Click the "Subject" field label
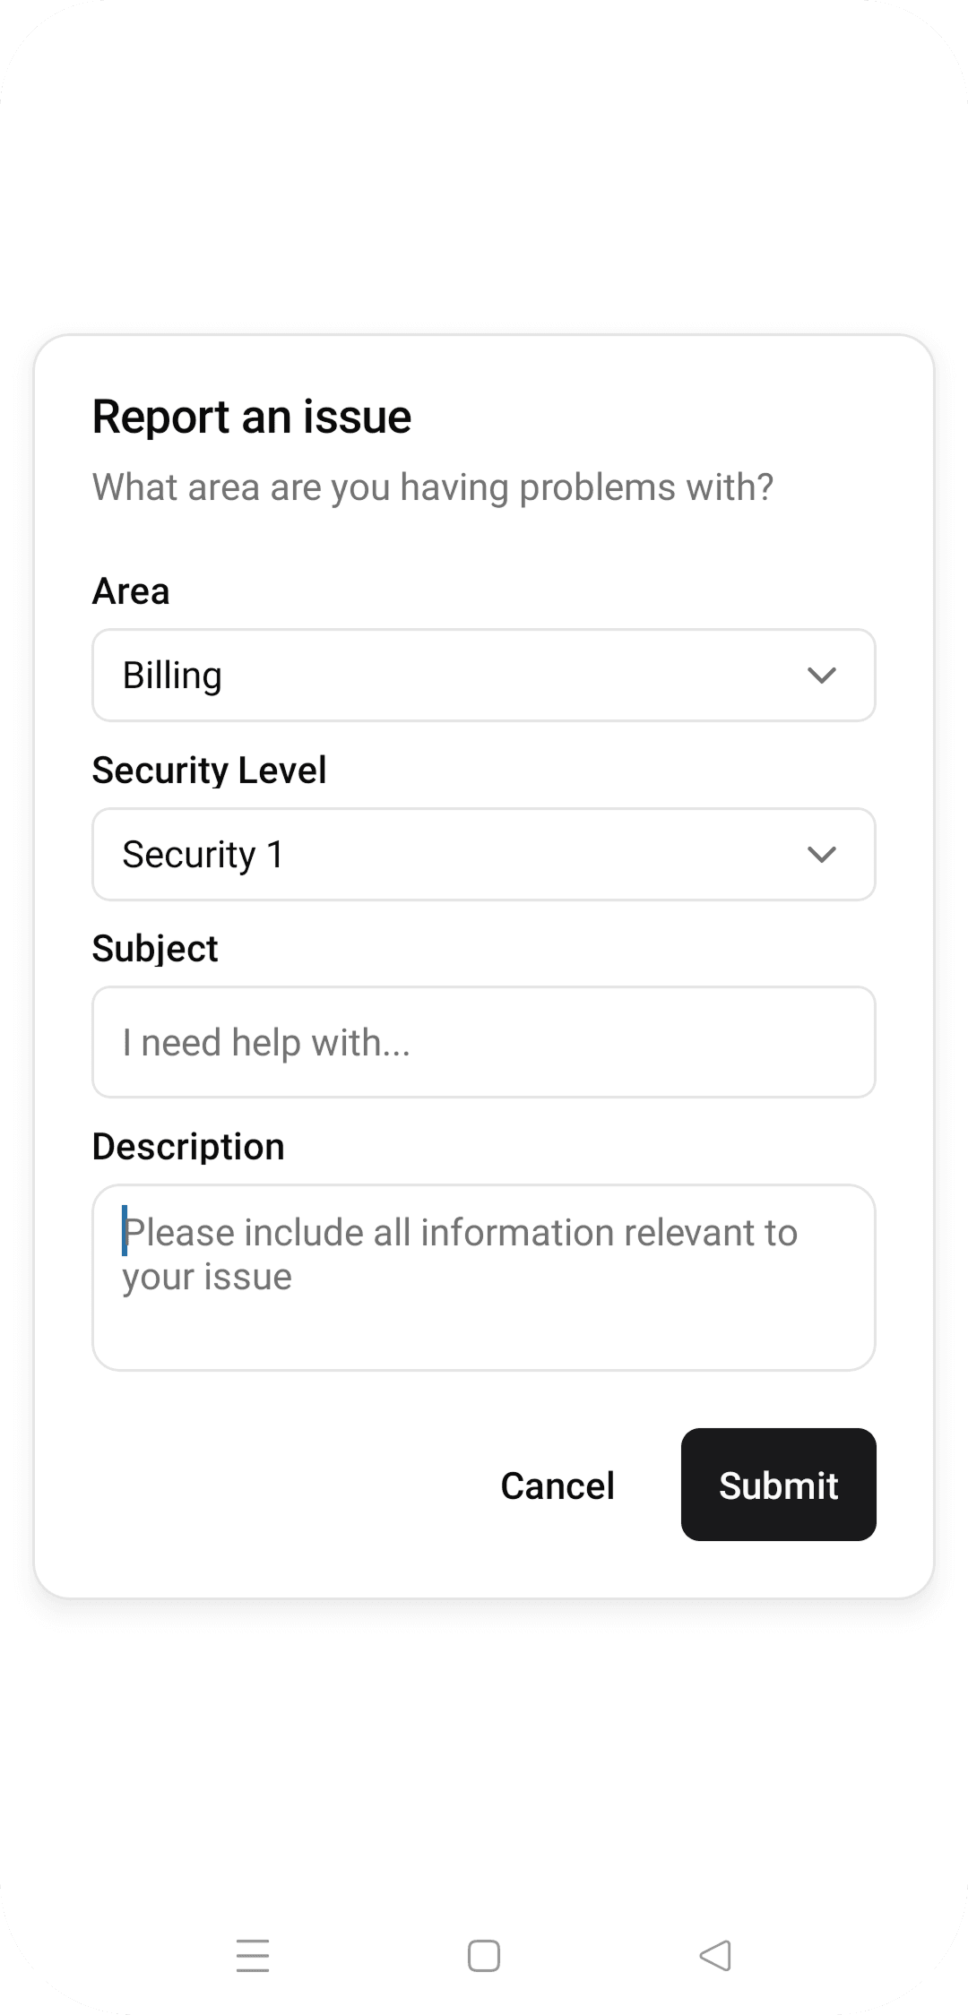The width and height of the screenshot is (968, 2015). [155, 949]
